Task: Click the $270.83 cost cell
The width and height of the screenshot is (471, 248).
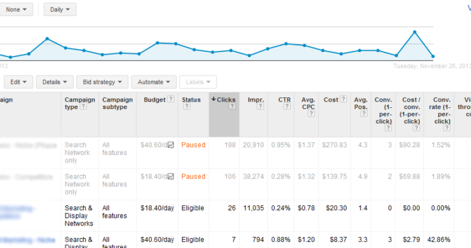Action: point(334,145)
